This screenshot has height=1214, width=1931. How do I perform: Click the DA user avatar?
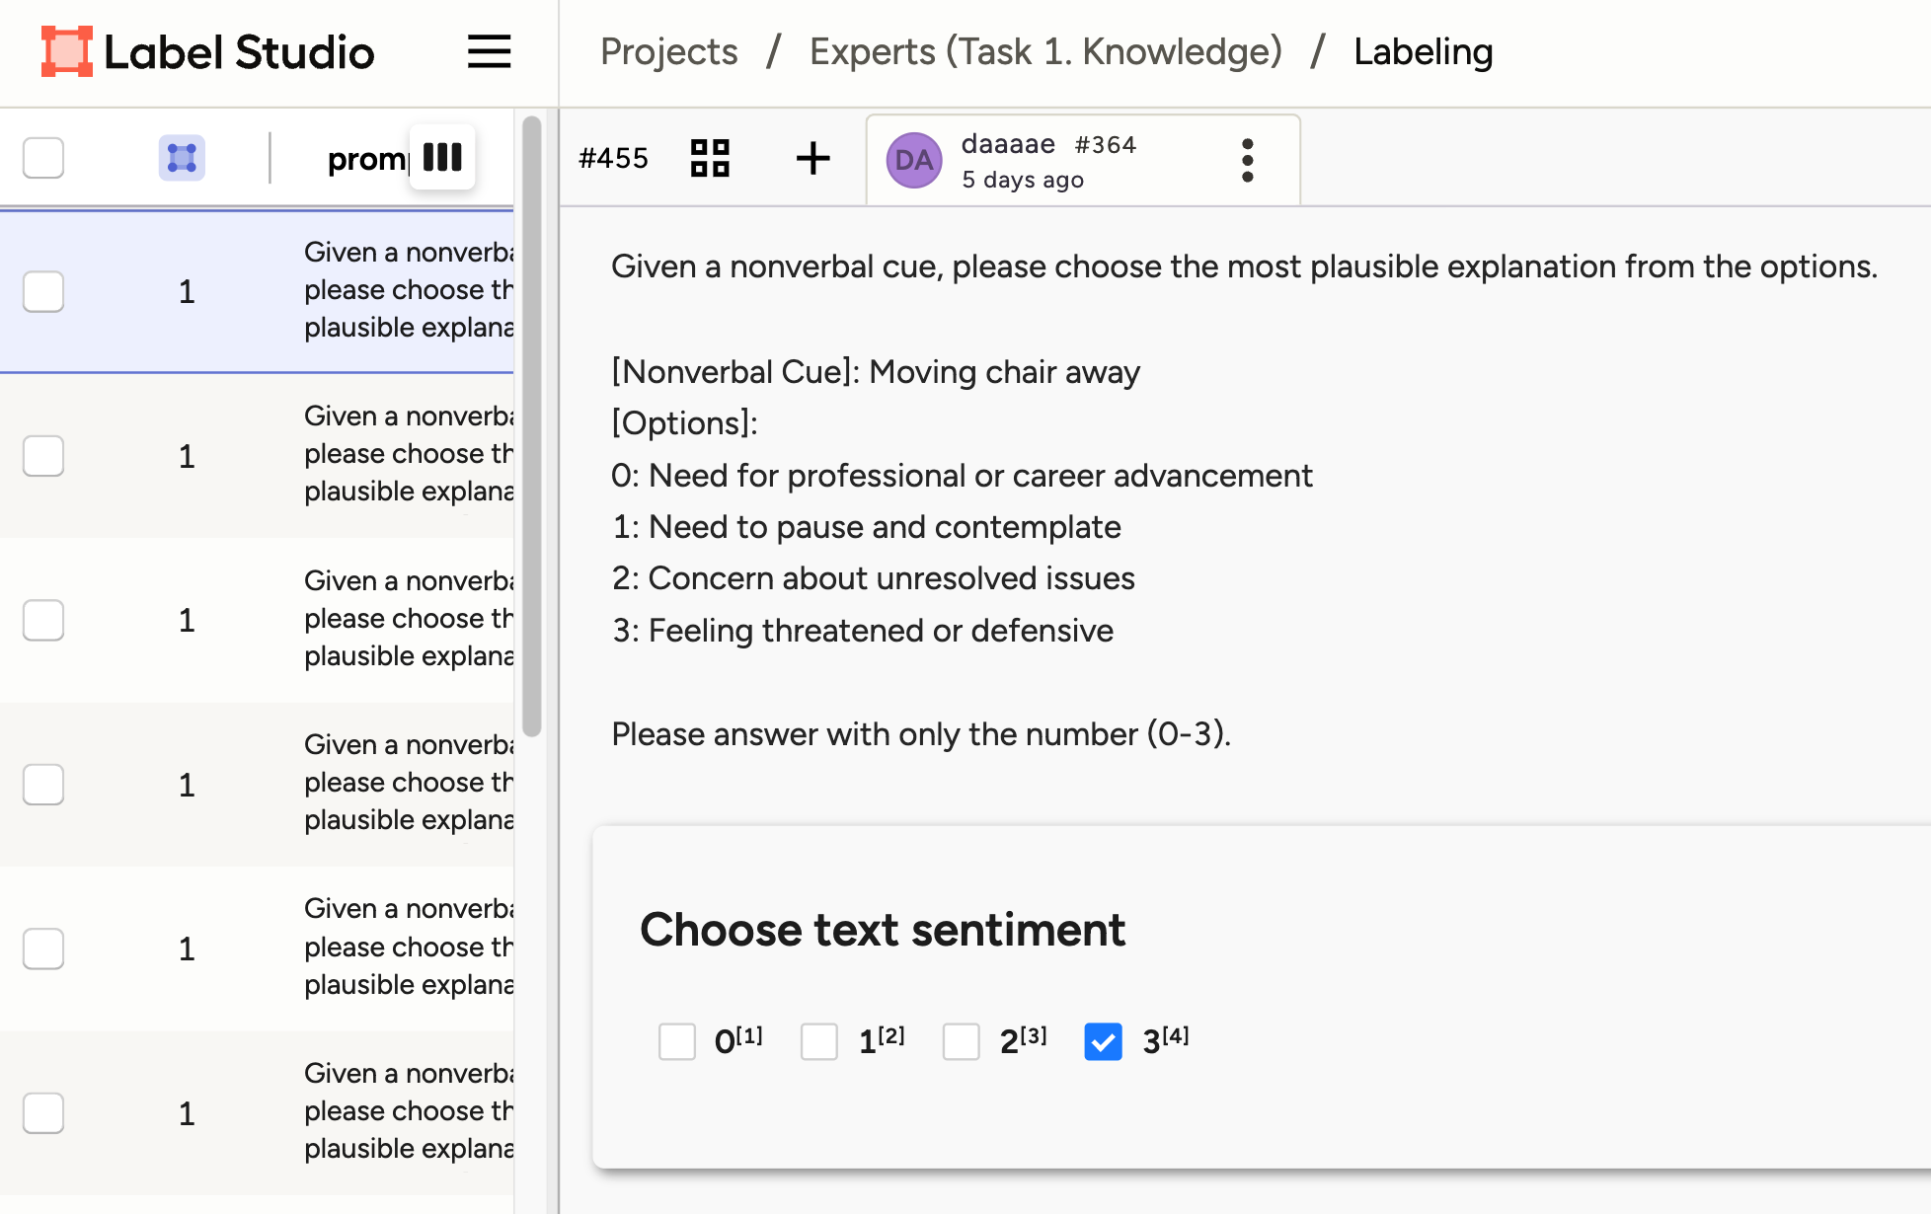pyautogui.click(x=913, y=160)
